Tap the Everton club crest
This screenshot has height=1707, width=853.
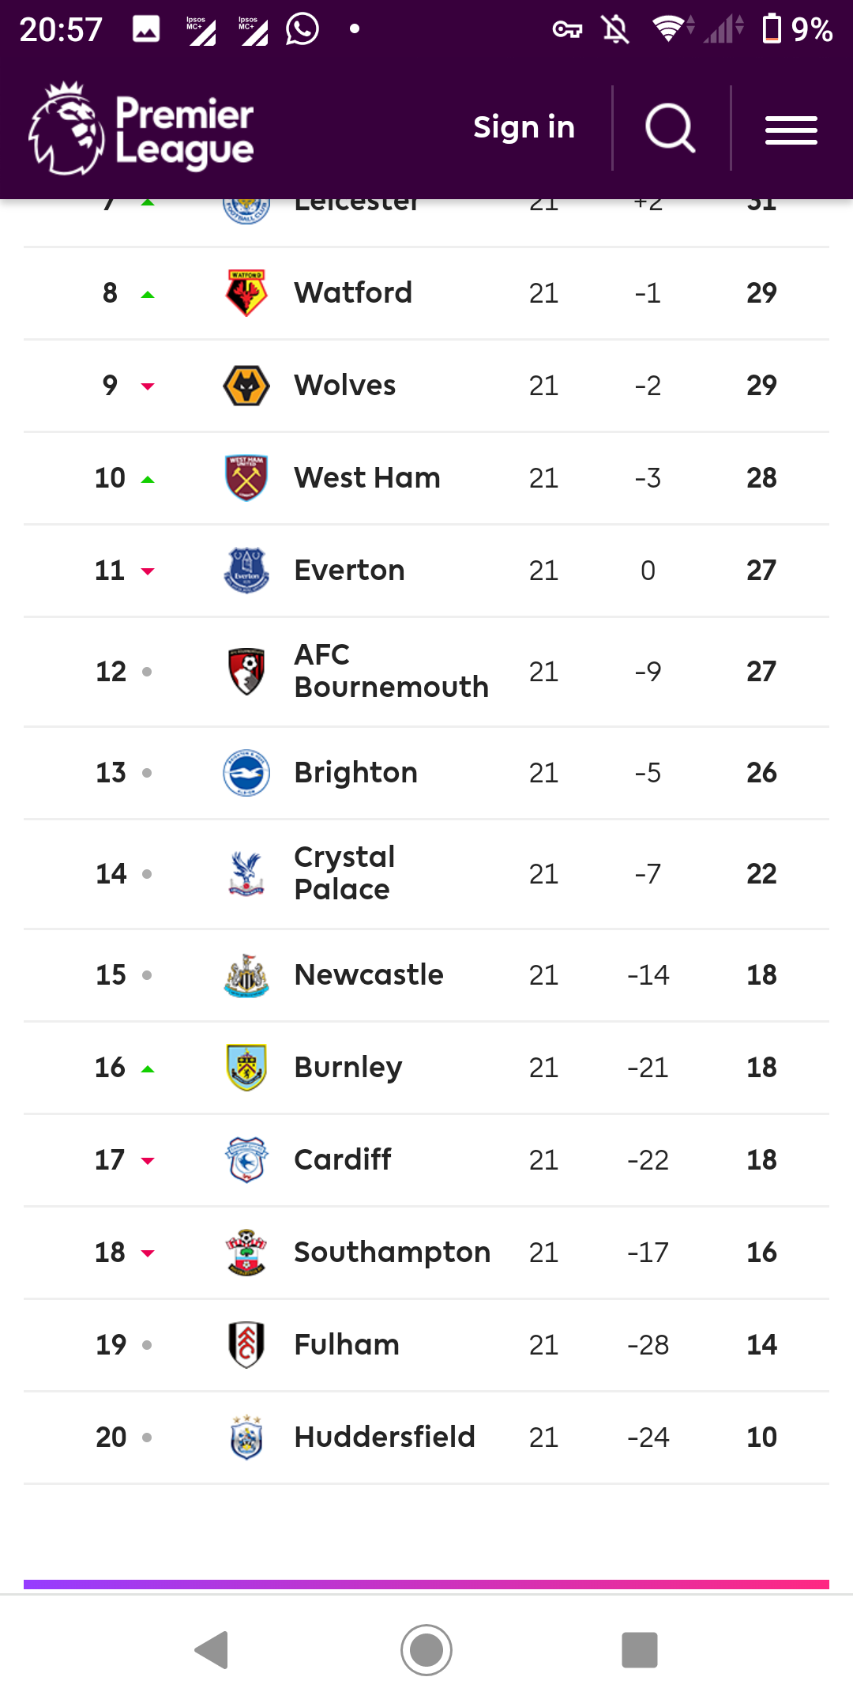point(246,571)
